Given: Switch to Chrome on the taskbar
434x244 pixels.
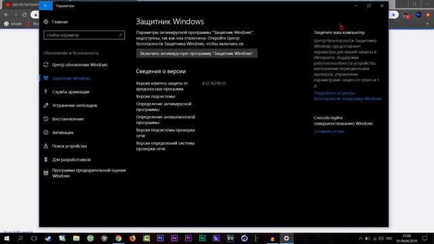Looking at the screenshot, I should 118,238.
